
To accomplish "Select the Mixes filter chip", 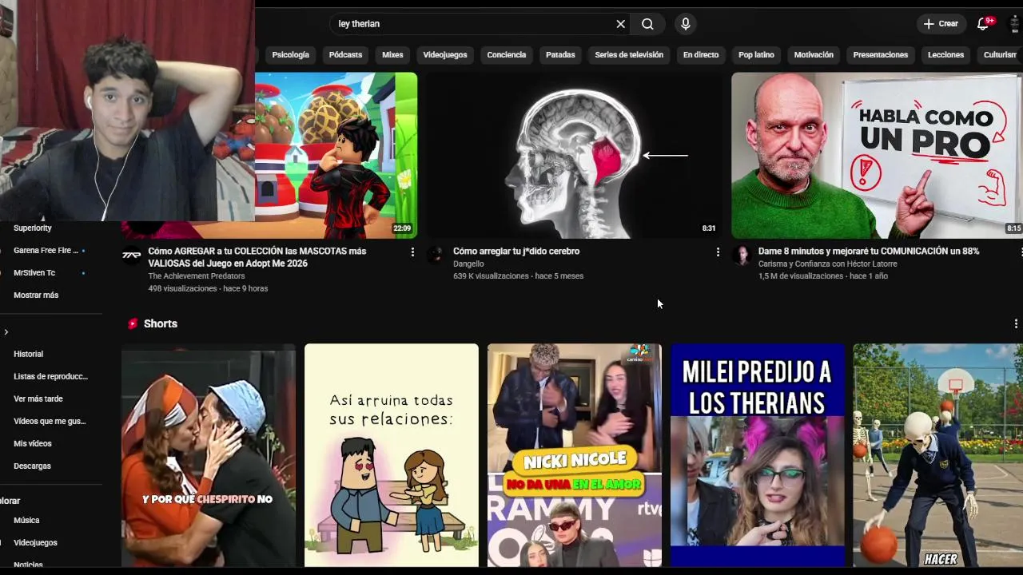I will point(392,55).
